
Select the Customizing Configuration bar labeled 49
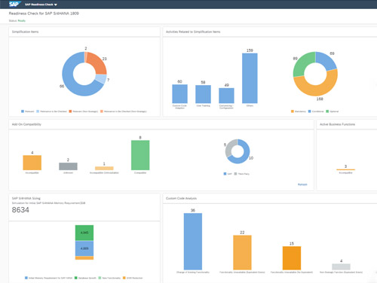click(226, 96)
